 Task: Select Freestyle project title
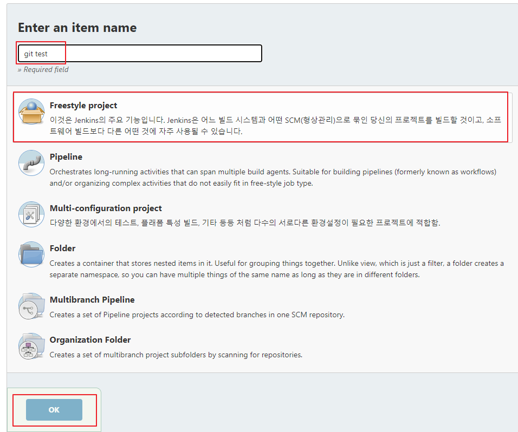coord(83,106)
